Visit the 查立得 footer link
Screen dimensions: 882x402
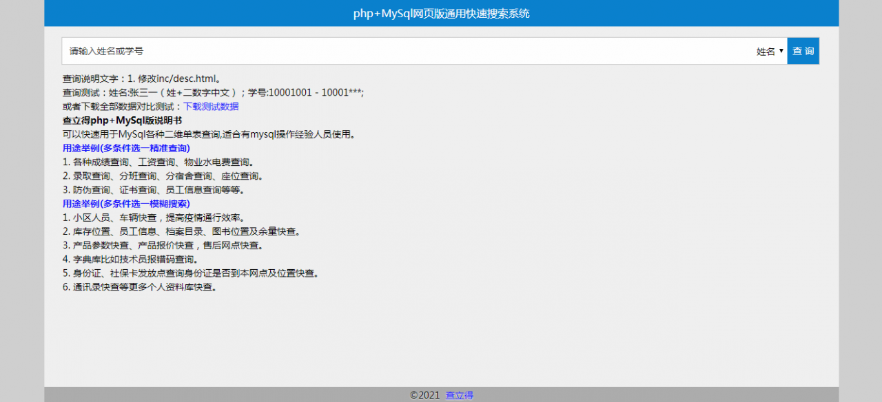[x=459, y=394]
